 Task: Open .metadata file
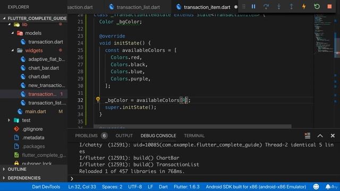(x=33, y=137)
